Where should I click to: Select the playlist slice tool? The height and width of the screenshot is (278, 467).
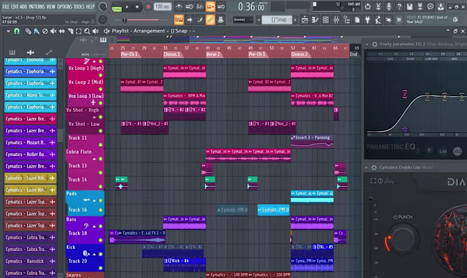click(x=70, y=31)
